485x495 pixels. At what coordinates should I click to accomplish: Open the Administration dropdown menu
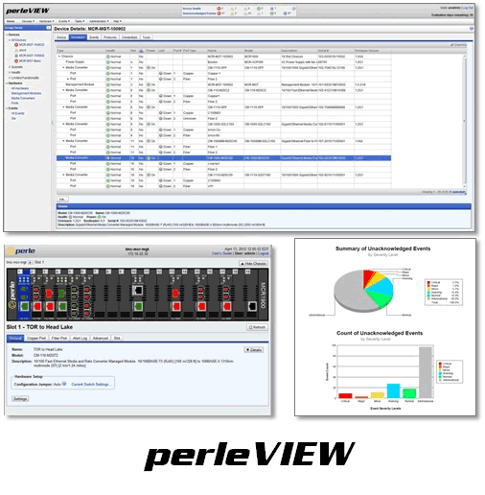coord(99,21)
